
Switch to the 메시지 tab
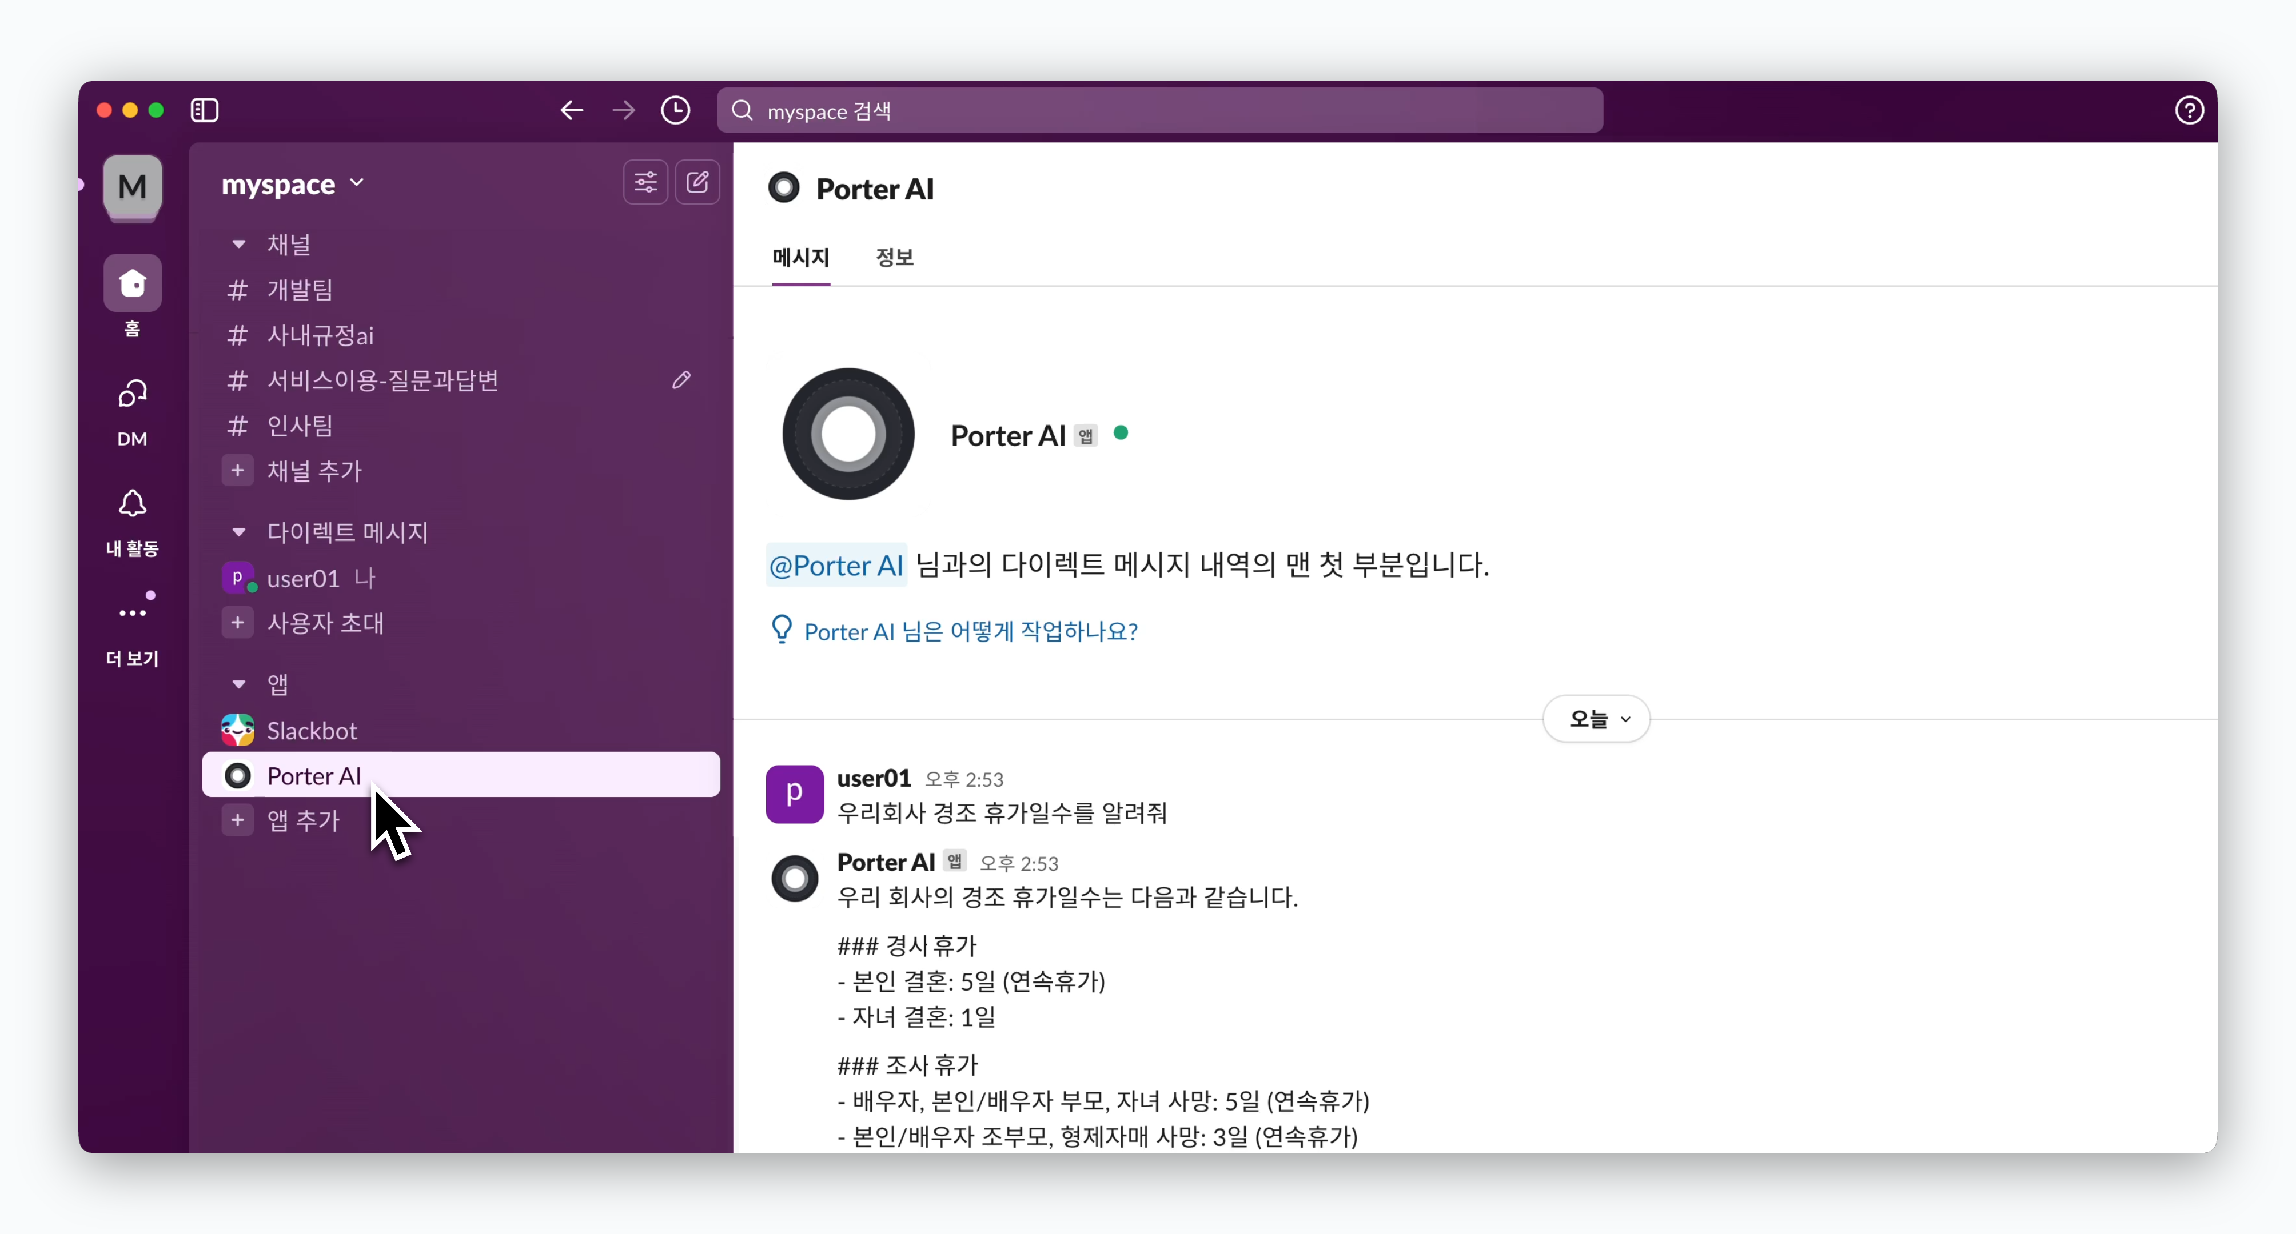[x=800, y=258]
